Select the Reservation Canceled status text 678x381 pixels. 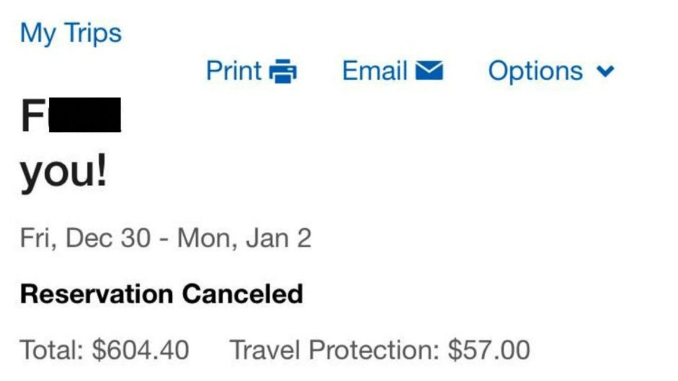(x=161, y=294)
